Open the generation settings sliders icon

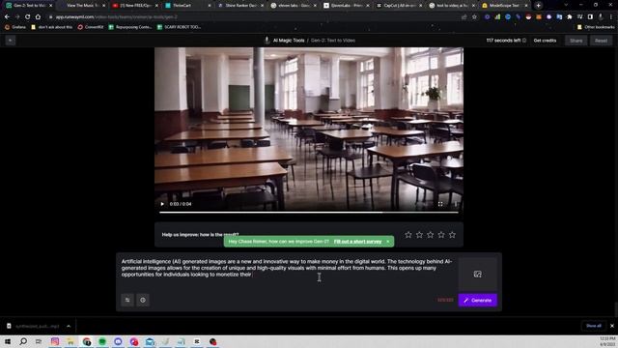pyautogui.click(x=127, y=301)
